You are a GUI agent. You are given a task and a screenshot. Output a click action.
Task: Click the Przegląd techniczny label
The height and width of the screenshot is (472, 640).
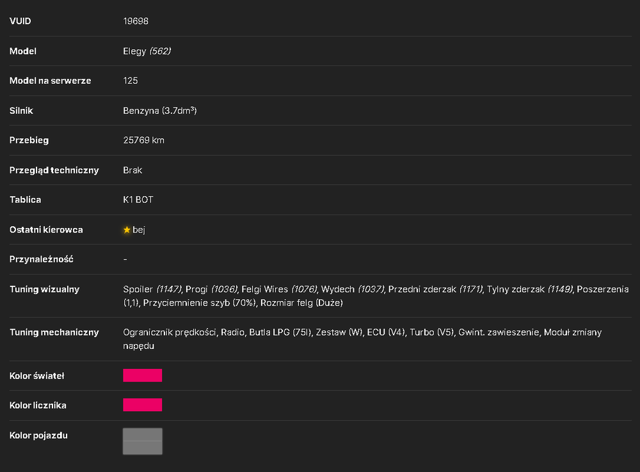pos(54,170)
